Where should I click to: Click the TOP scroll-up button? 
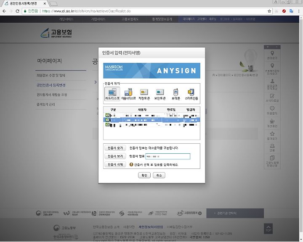(x=268, y=228)
